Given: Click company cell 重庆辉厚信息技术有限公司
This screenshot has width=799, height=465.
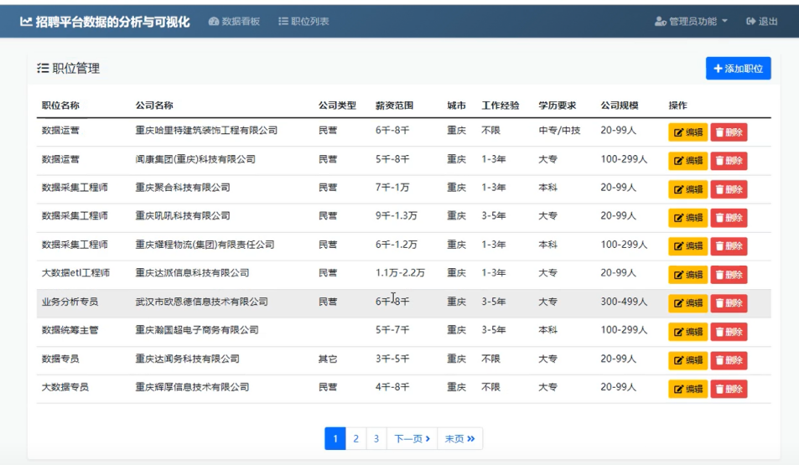Looking at the screenshot, I should 192,387.
